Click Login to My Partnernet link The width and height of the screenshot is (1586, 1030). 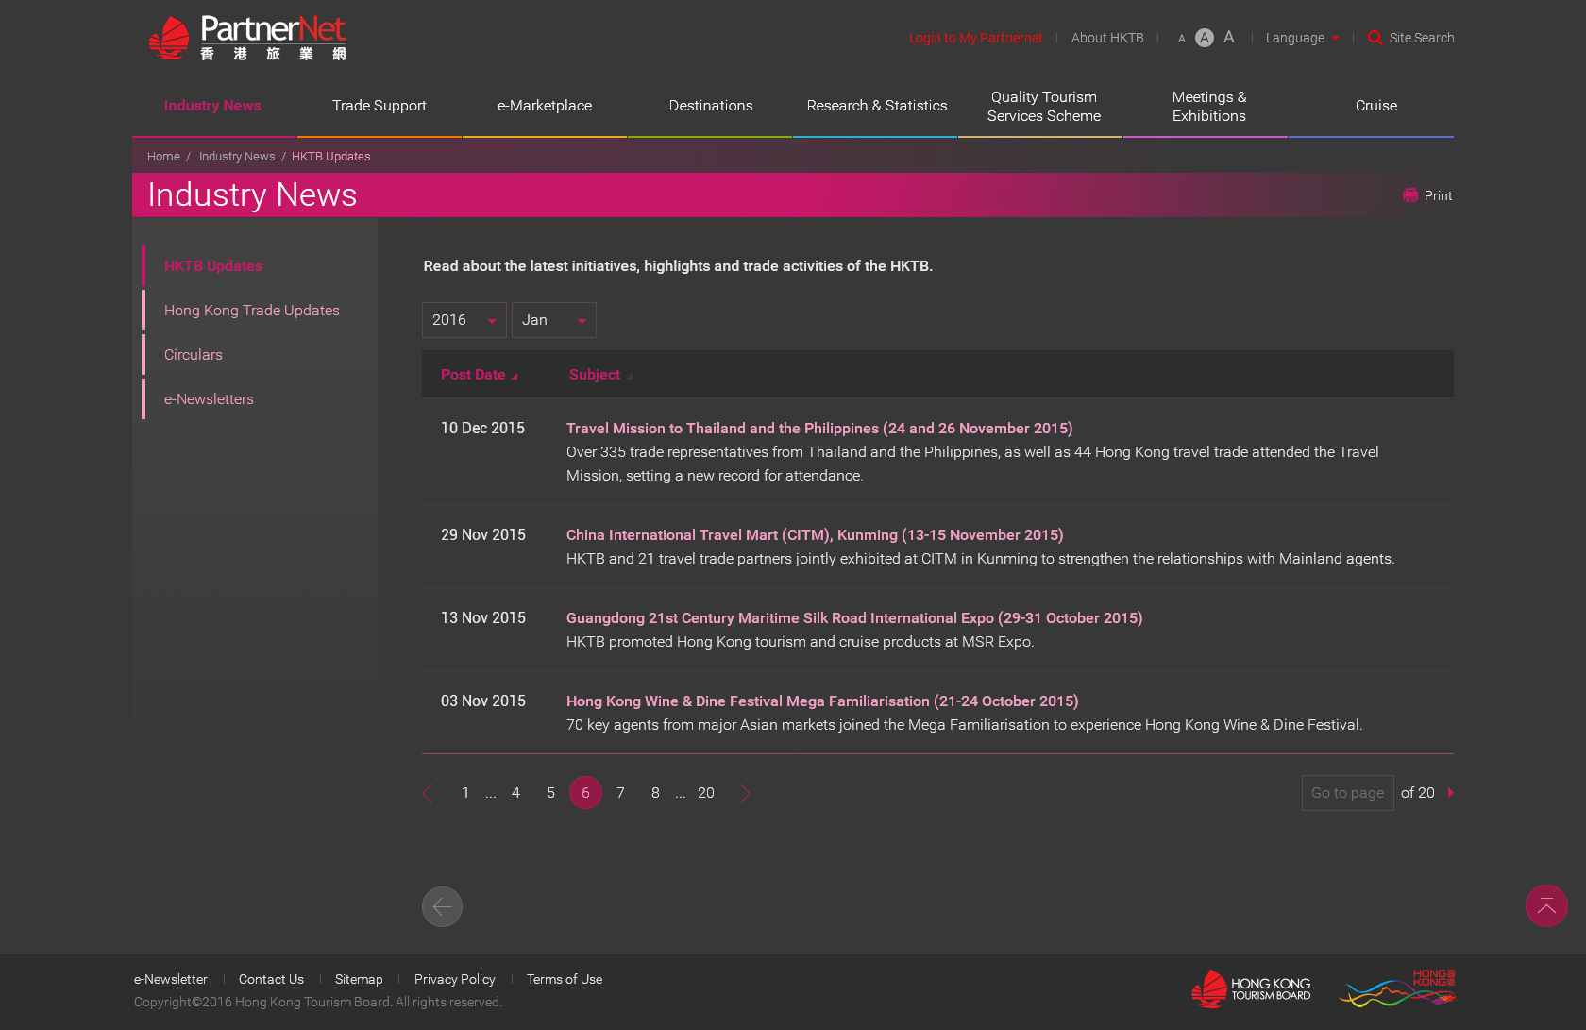[975, 38]
